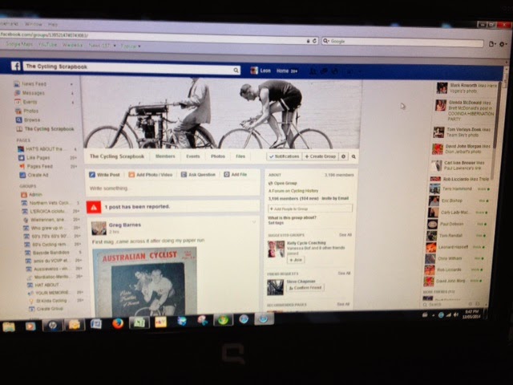The height and width of the screenshot is (385, 513).
Task: Open chat with Eric Bishop
Action: pyautogui.click(x=458, y=201)
